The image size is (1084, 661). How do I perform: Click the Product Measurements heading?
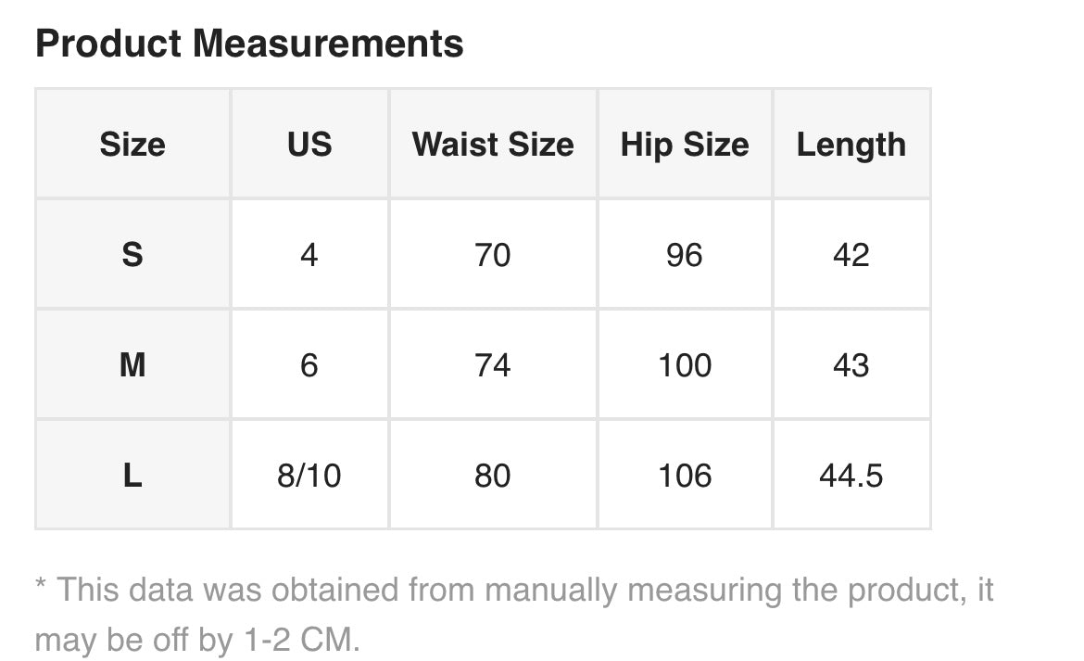(x=249, y=44)
